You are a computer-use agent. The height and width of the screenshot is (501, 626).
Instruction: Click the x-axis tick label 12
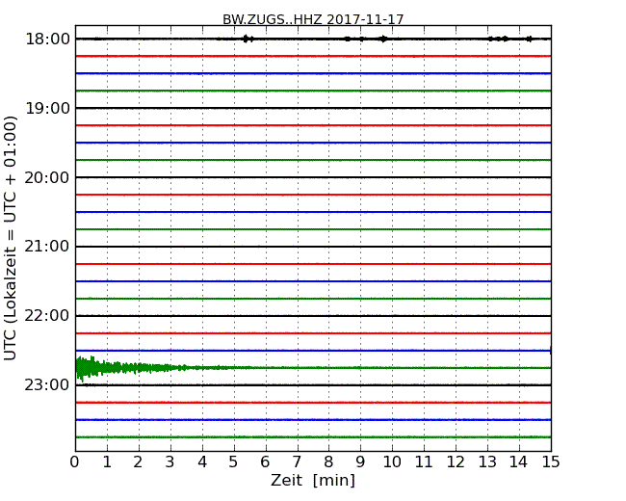point(456,461)
